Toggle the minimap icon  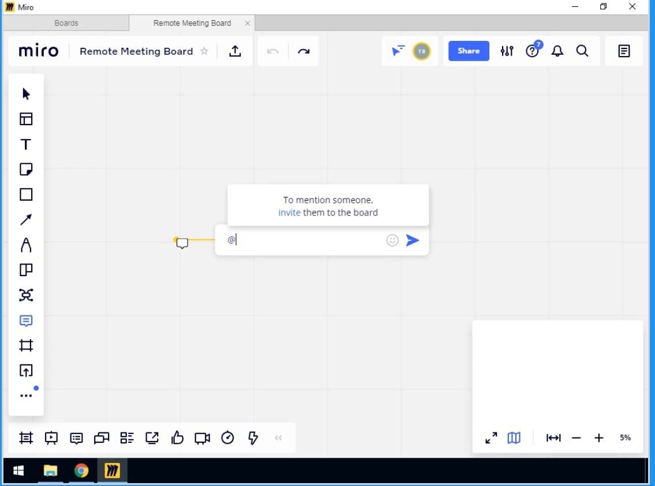pyautogui.click(x=514, y=438)
